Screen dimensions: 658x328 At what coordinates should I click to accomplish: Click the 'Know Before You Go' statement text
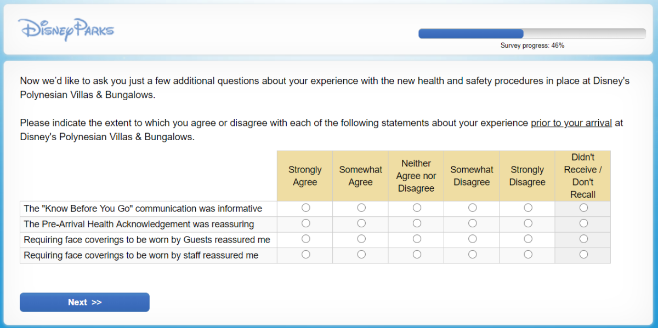point(143,209)
